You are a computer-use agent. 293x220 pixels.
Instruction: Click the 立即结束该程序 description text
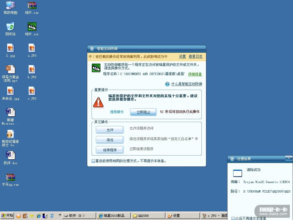(141, 149)
